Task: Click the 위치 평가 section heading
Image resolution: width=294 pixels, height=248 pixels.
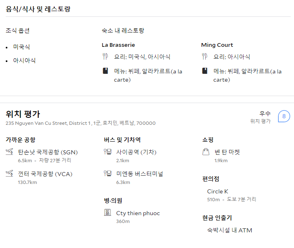Action: coord(23,114)
